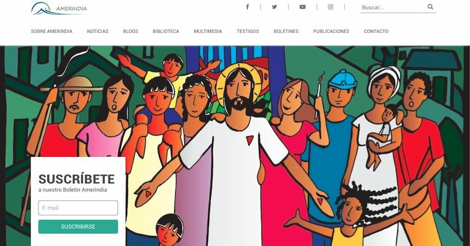Go to the Contacto page
This screenshot has height=246, width=470.
pos(376,31)
